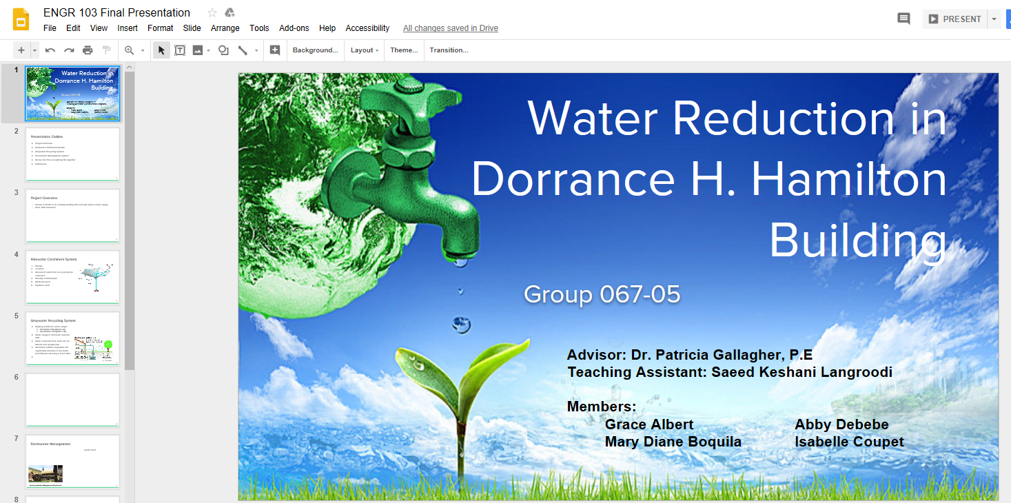The width and height of the screenshot is (1011, 503).
Task: Open the Google Slides home logo
Action: 21,19
